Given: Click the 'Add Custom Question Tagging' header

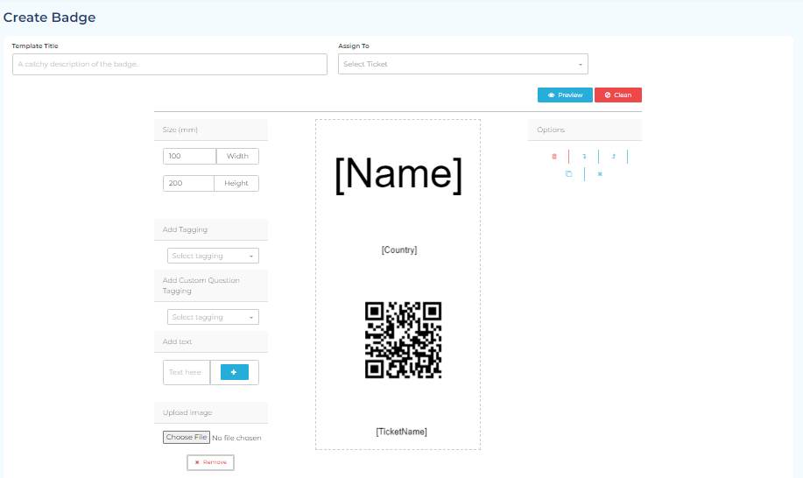Looking at the screenshot, I should click(211, 285).
